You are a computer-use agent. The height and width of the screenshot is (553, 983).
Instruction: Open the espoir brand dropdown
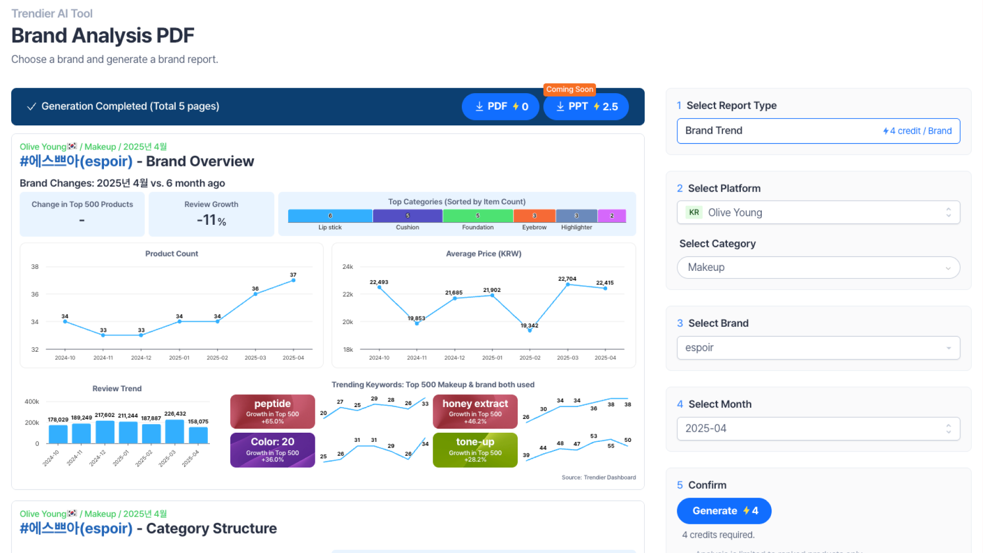tap(818, 348)
